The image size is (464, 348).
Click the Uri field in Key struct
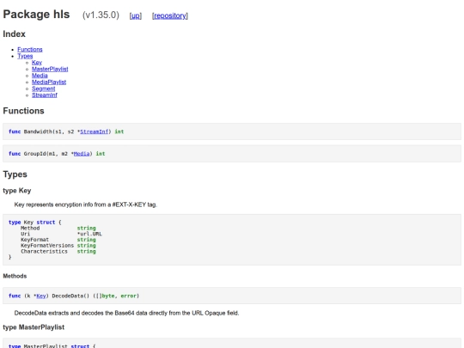pyautogui.click(x=25, y=234)
